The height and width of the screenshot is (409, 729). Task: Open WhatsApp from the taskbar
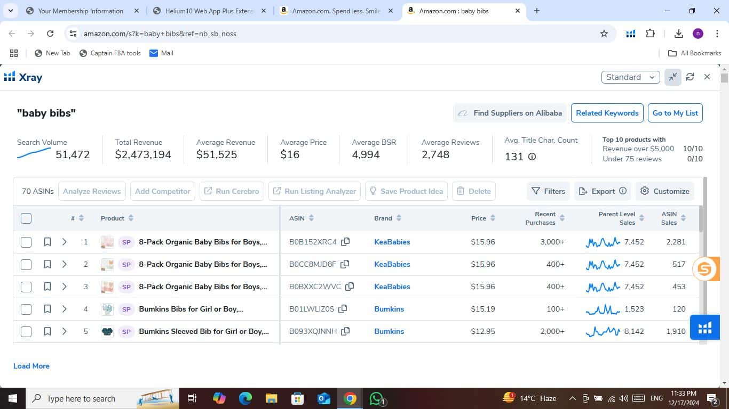point(377,398)
